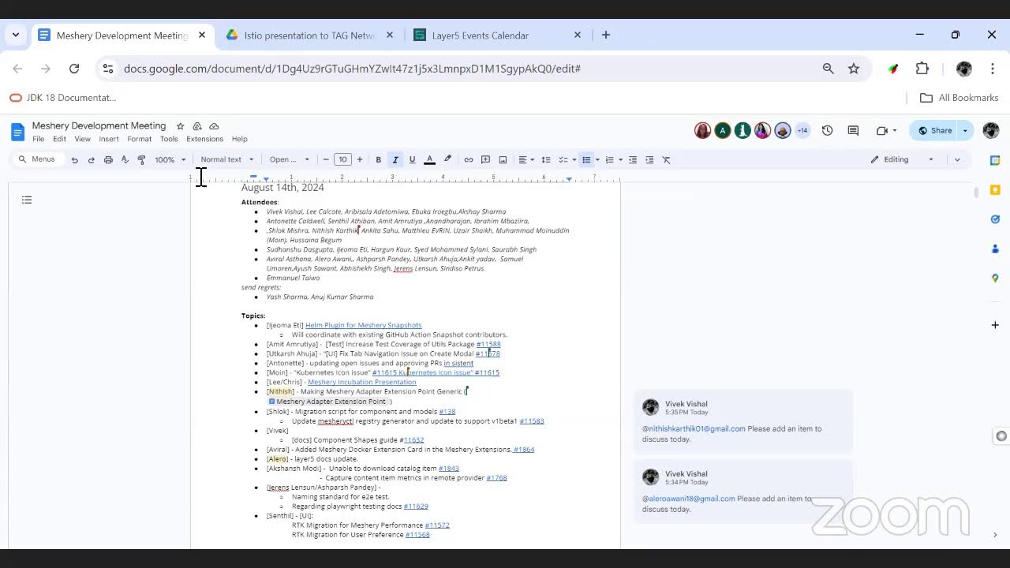
Task: Open the Meshery Adapter Extension Point chip
Action: pyautogui.click(x=327, y=402)
